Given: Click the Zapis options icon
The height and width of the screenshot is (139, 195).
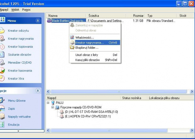Looking at the screenshot, I should point(2,109).
